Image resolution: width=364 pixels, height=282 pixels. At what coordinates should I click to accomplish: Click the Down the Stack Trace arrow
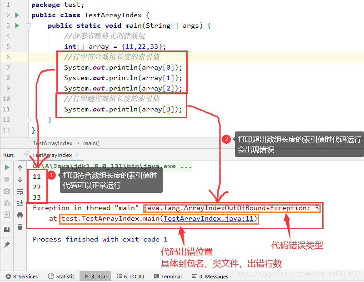(20, 179)
